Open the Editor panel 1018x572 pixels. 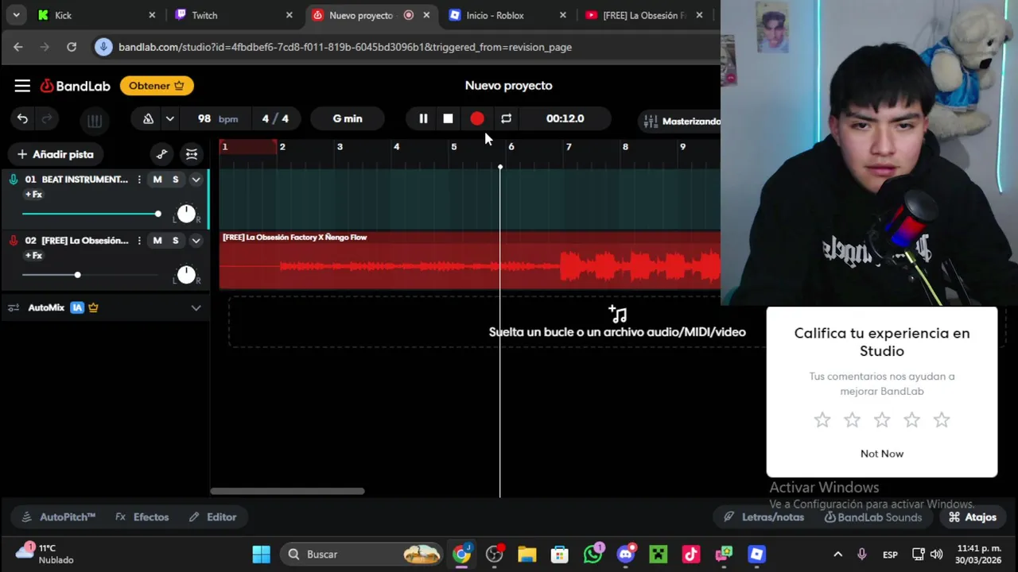click(x=213, y=517)
